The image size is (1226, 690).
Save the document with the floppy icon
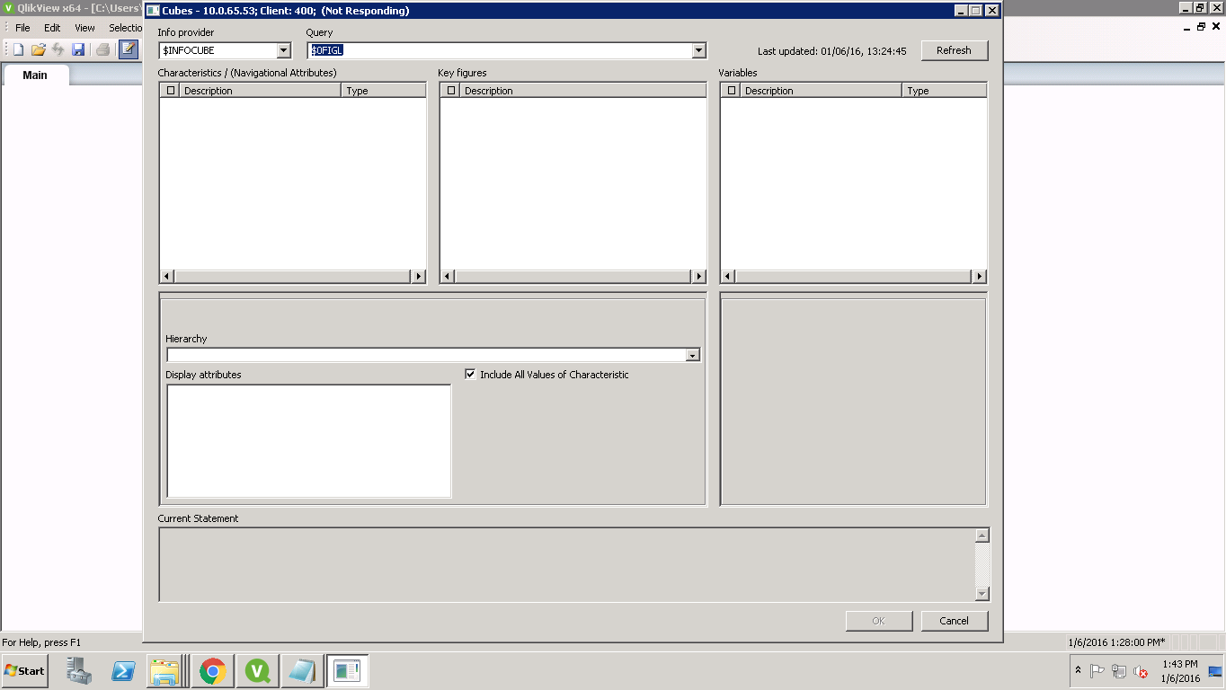[x=78, y=49]
